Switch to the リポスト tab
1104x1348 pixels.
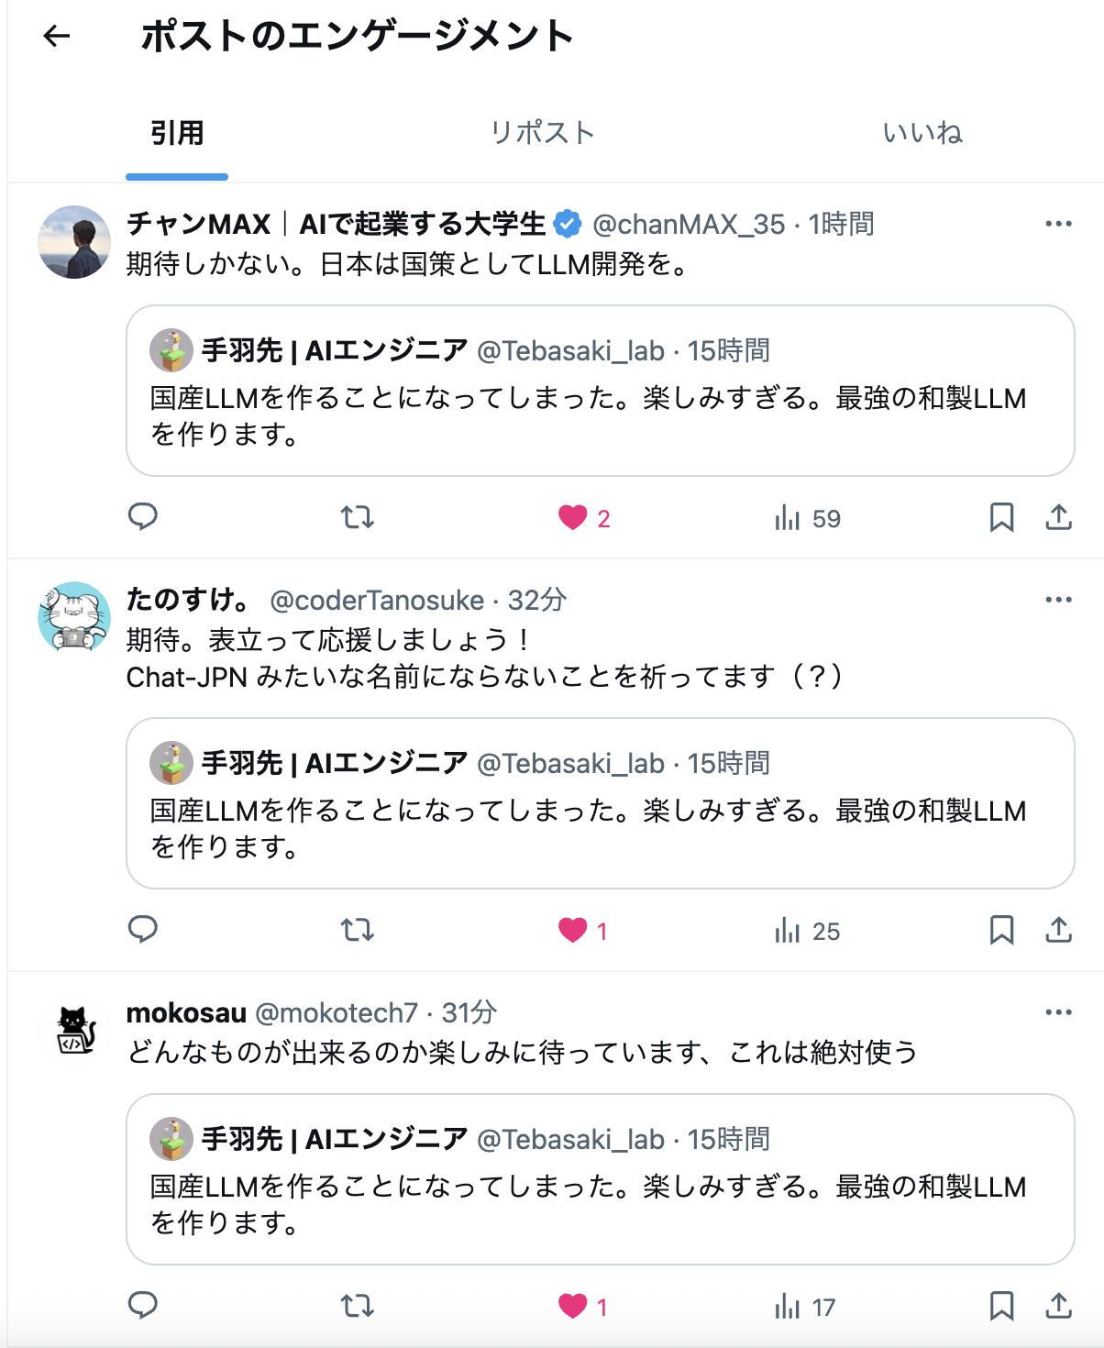pos(543,133)
